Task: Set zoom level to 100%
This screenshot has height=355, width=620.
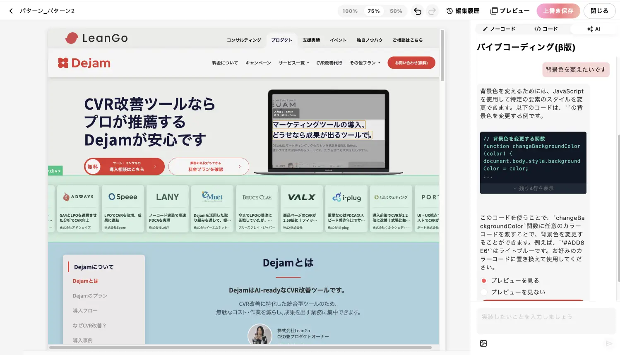Action: (x=350, y=11)
